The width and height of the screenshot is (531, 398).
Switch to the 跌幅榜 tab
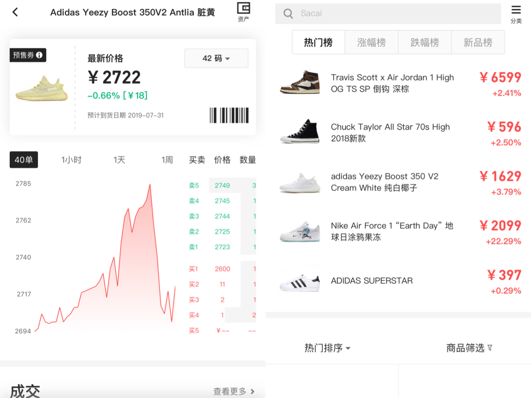click(424, 42)
